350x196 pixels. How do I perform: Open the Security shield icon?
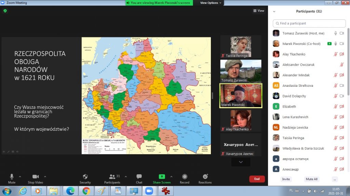pos(85,177)
